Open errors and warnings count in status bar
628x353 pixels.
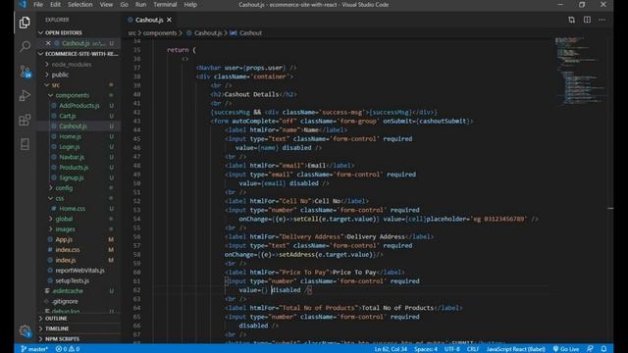click(x=68, y=349)
